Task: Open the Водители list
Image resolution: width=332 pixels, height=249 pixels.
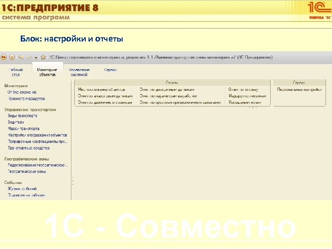Action: click(16, 122)
